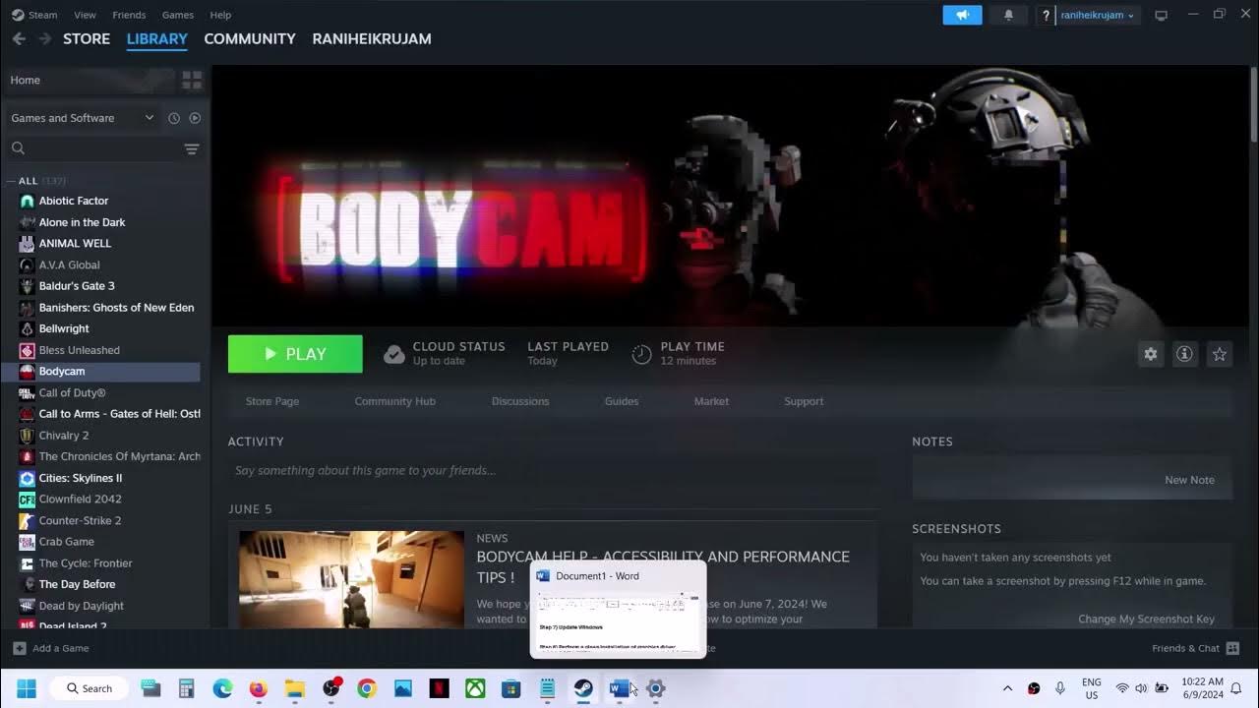Open the Windows Start menu
Viewport: 1259px width, 708px height.
pos(27,688)
